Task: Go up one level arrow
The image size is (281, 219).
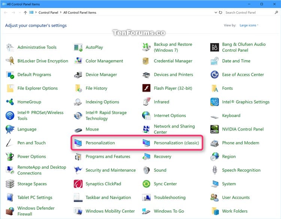Action: click(x=25, y=12)
